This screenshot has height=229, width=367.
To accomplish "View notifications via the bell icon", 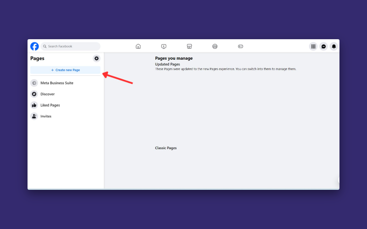I will tap(334, 46).
